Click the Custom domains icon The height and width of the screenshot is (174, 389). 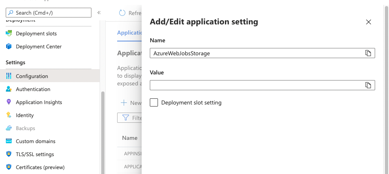click(x=9, y=141)
